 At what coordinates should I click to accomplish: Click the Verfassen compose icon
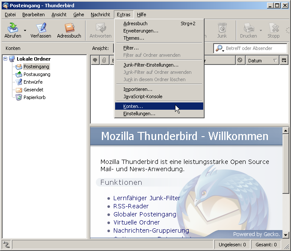[x=41, y=28]
